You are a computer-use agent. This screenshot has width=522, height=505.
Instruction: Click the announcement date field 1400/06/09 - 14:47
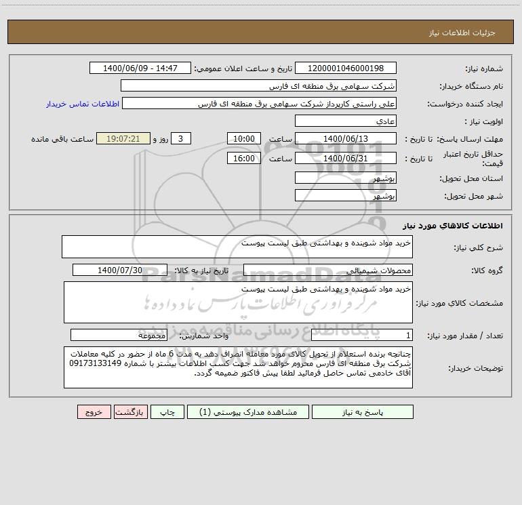click(140, 68)
